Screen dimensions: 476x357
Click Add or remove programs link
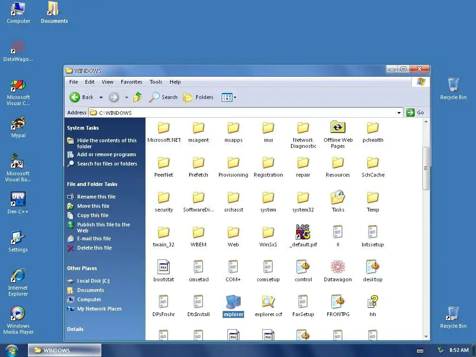coord(102,154)
